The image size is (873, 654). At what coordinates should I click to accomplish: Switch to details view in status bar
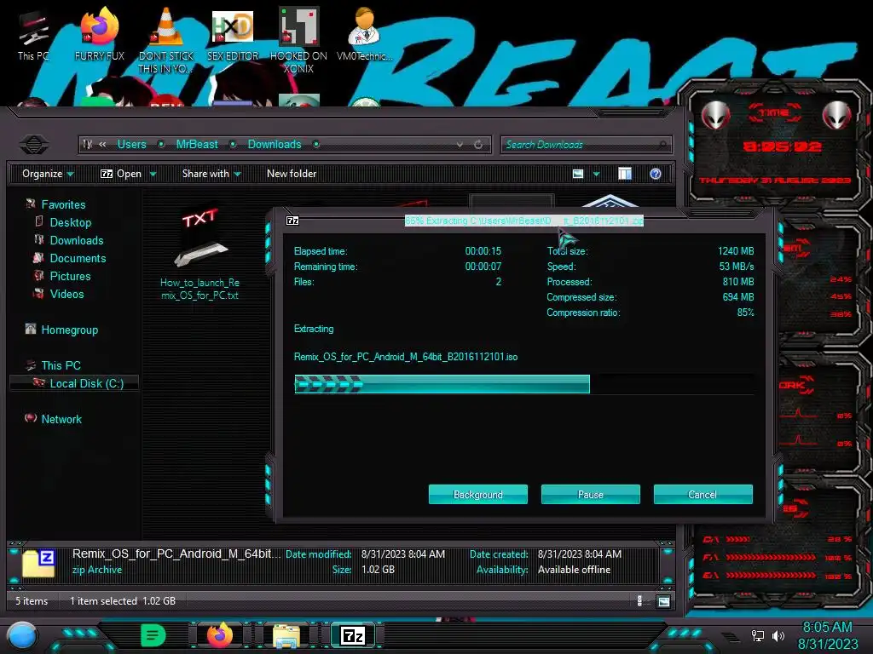tap(639, 601)
